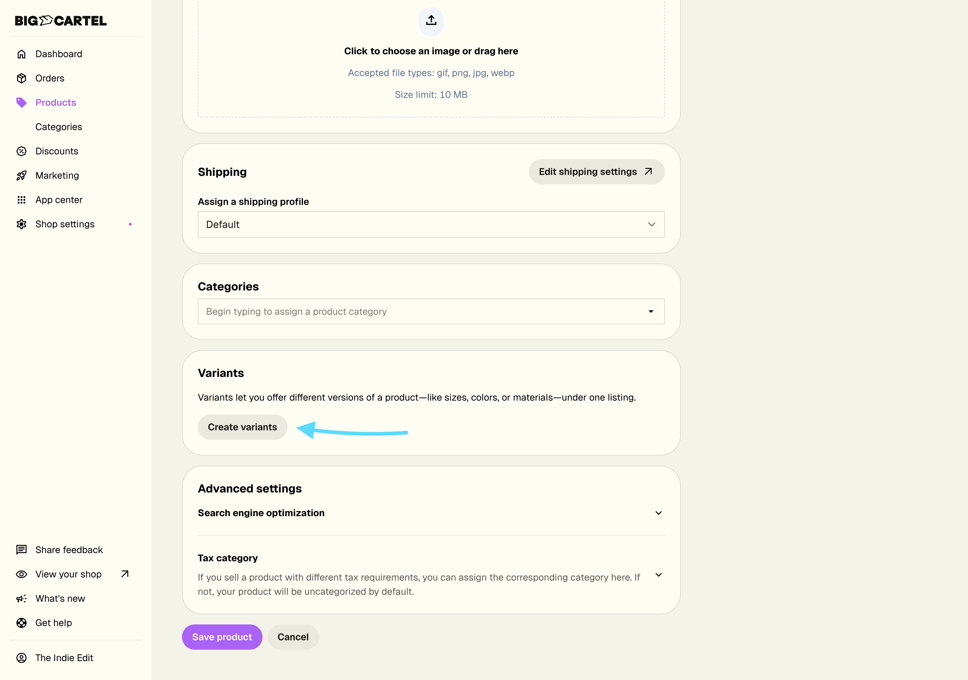The width and height of the screenshot is (968, 680).
Task: Click the Orders box icon
Action: 21,78
